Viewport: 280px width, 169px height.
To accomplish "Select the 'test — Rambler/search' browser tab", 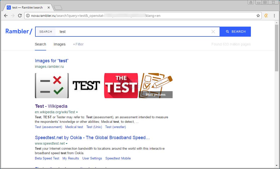I will point(28,8).
